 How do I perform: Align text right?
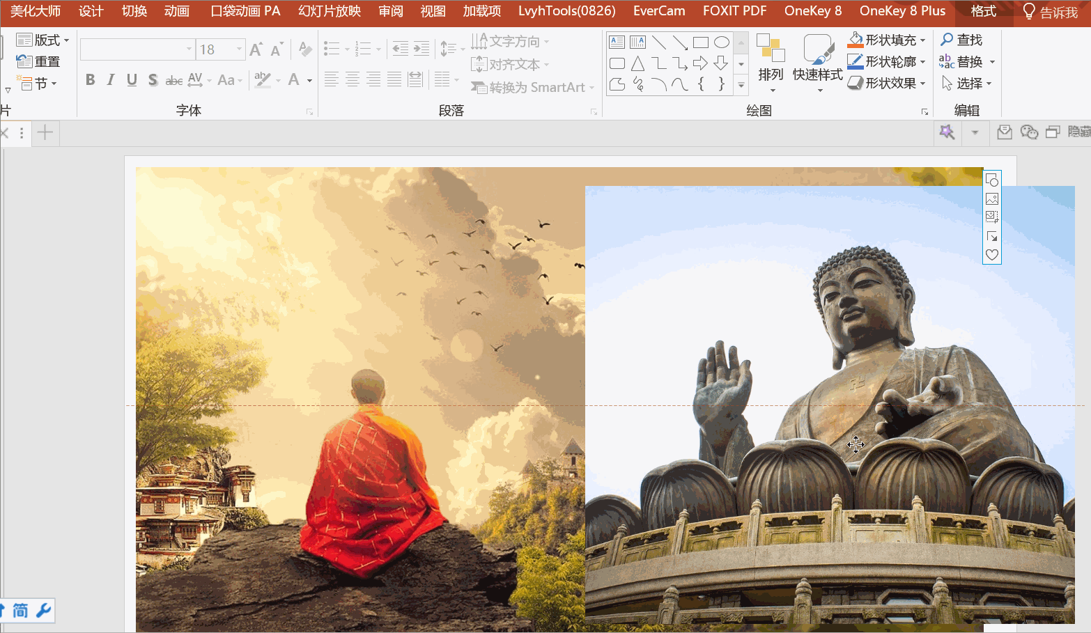[373, 79]
